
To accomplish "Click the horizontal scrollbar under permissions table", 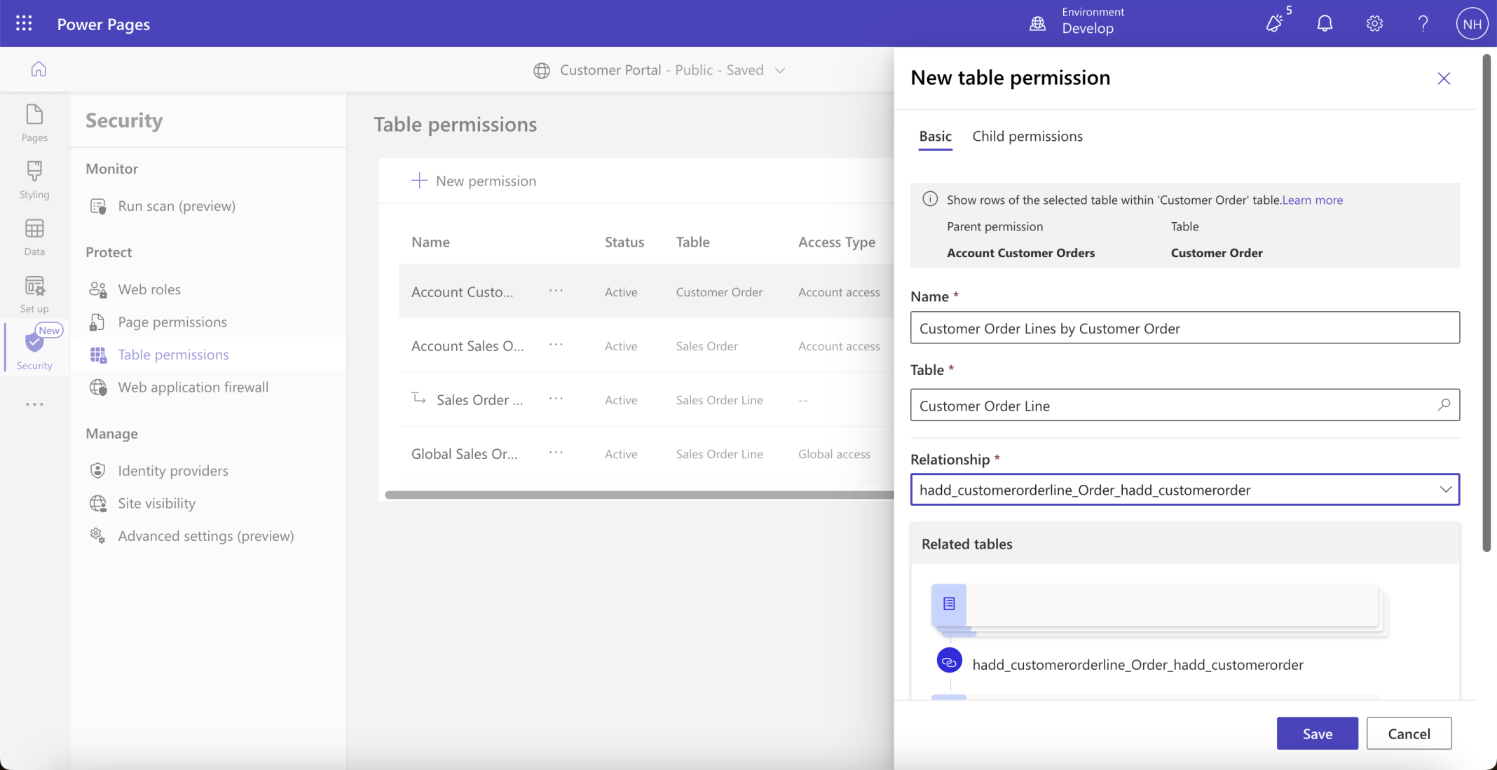I will pyautogui.click(x=638, y=495).
